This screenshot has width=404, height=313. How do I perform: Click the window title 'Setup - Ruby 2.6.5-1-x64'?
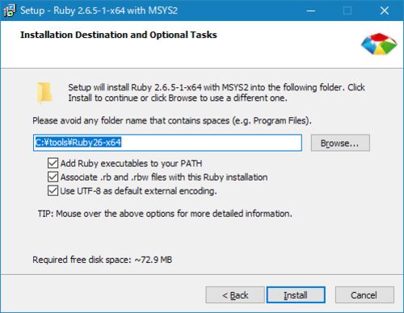(x=99, y=10)
